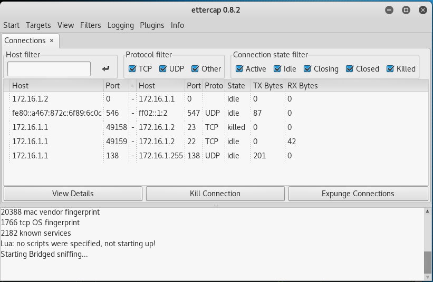Close the Connections tab with its x
433x282 pixels.
(52, 41)
